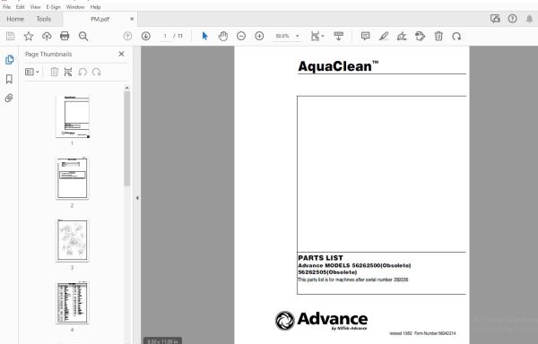Collapse the left navigation pane arrow
This screenshot has height=344, width=538.
(x=137, y=198)
